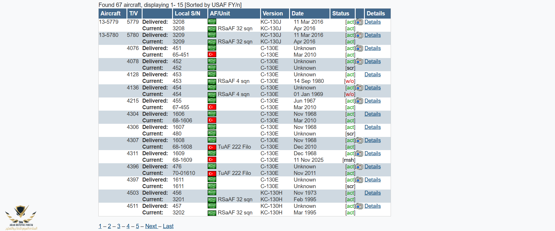Click the AF/Unit column header

220,13
